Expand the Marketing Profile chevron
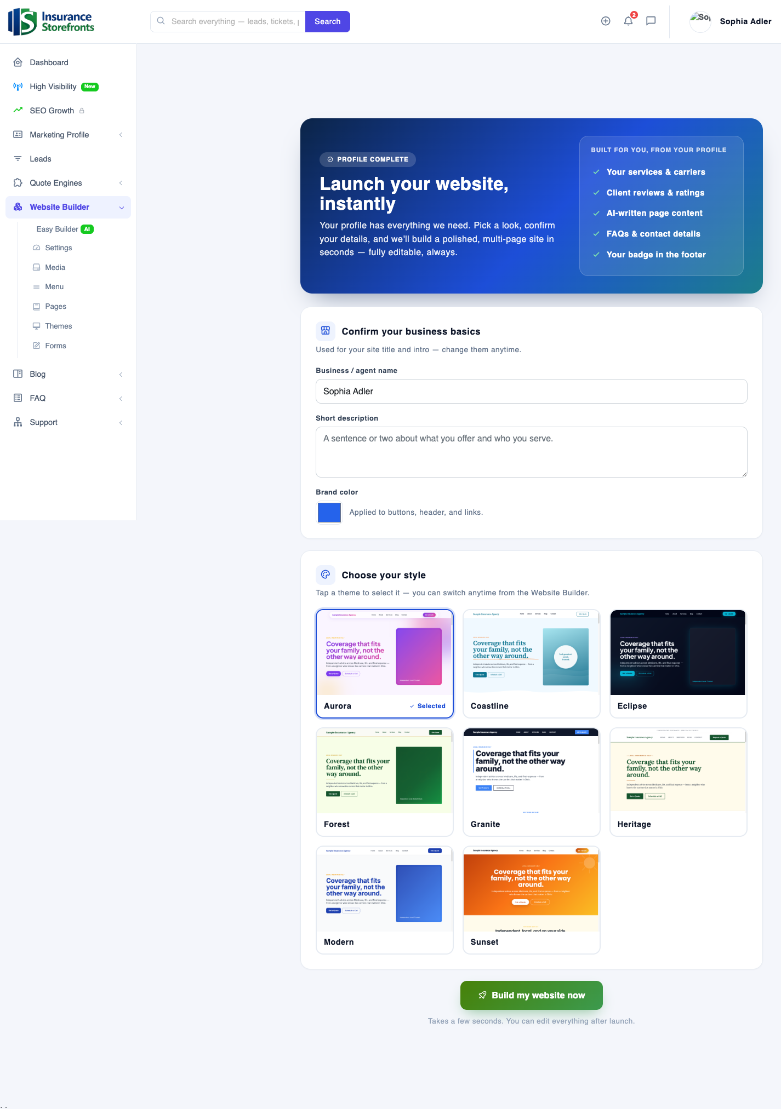The height and width of the screenshot is (1109, 781). (x=121, y=135)
